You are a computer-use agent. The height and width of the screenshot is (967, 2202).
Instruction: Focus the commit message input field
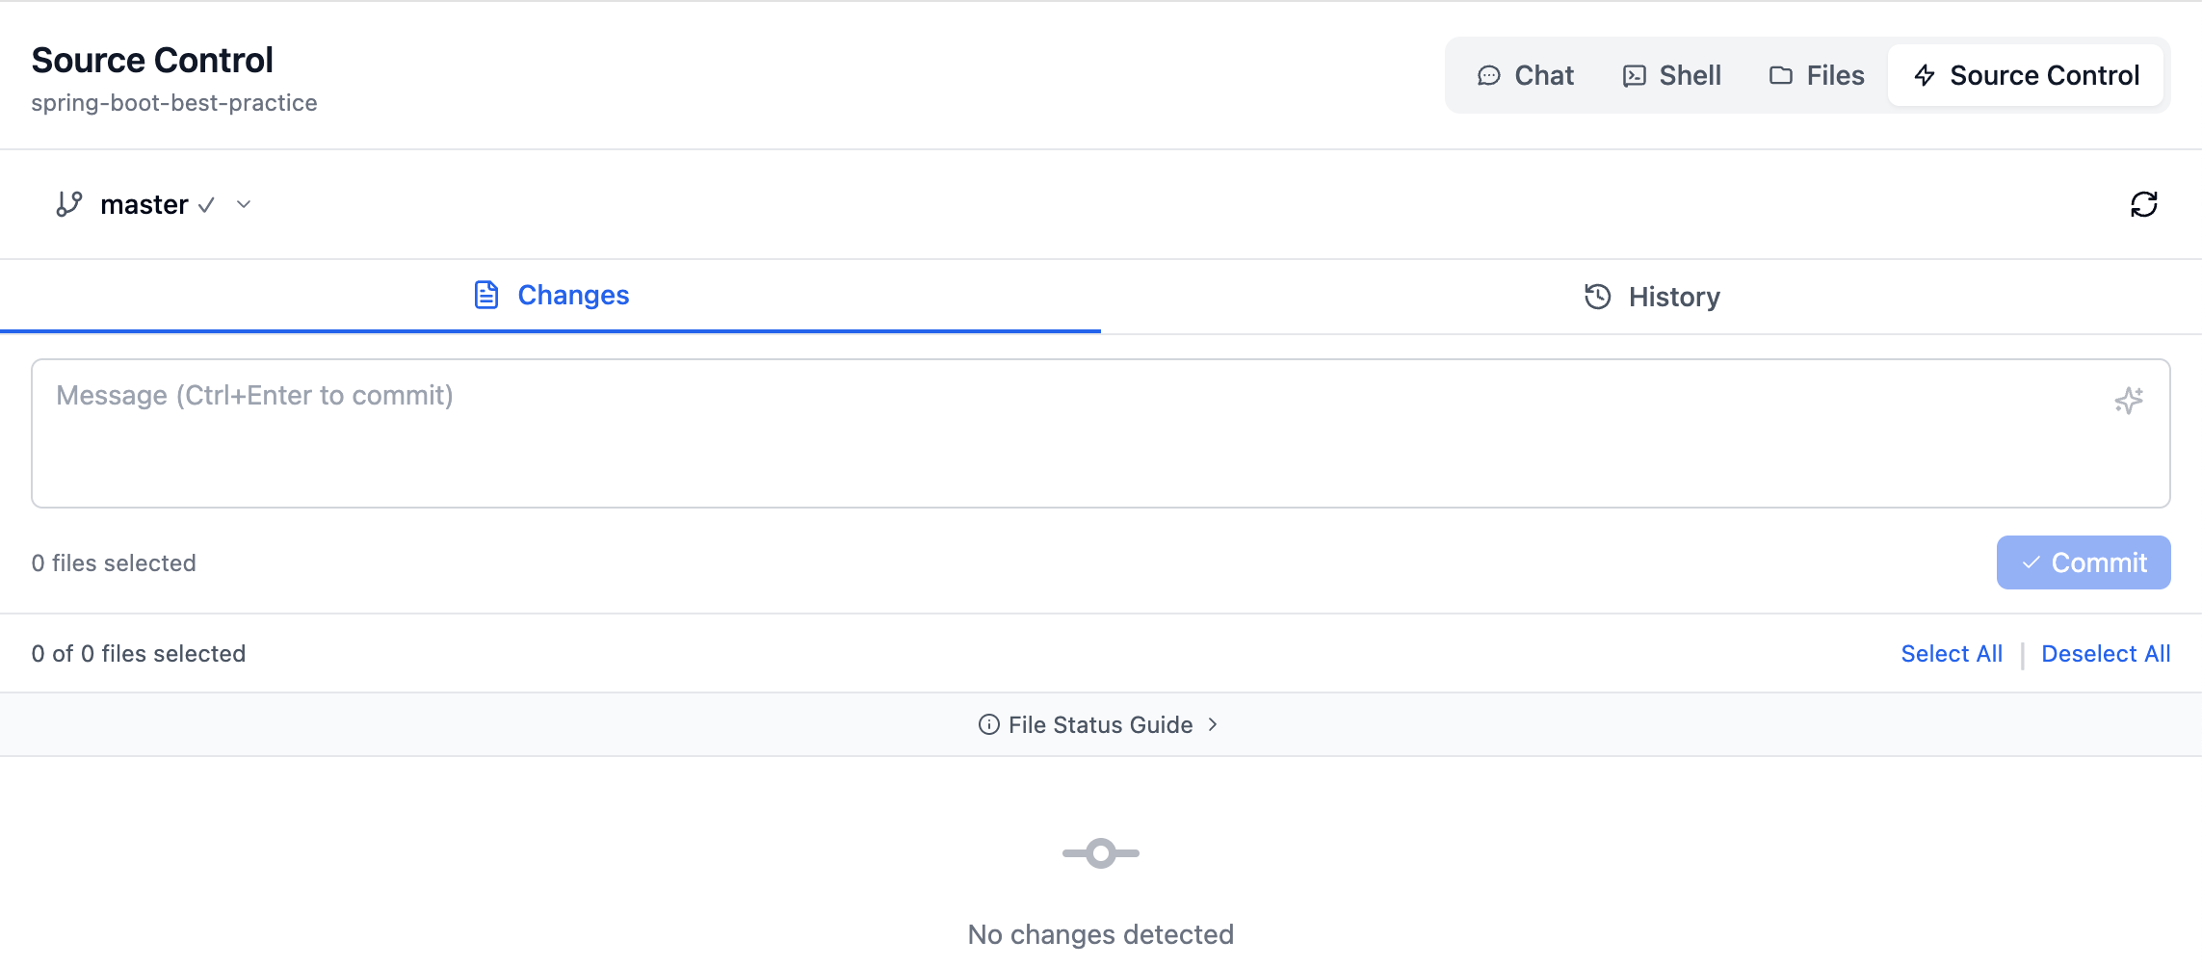pyautogui.click(x=1060, y=433)
